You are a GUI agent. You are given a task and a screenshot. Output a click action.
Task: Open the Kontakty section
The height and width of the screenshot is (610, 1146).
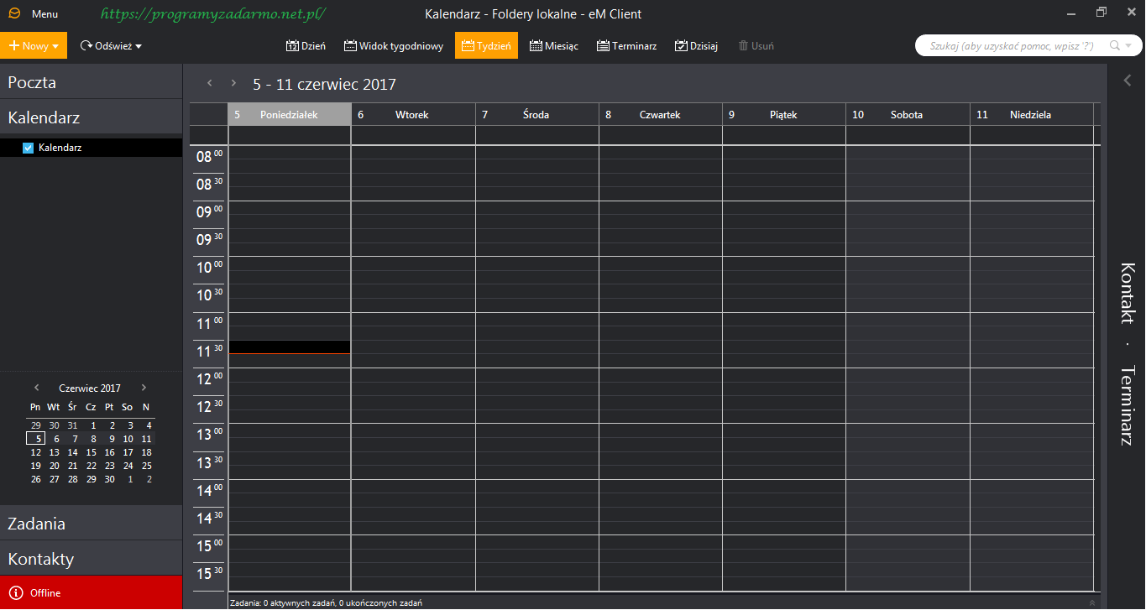(x=91, y=559)
